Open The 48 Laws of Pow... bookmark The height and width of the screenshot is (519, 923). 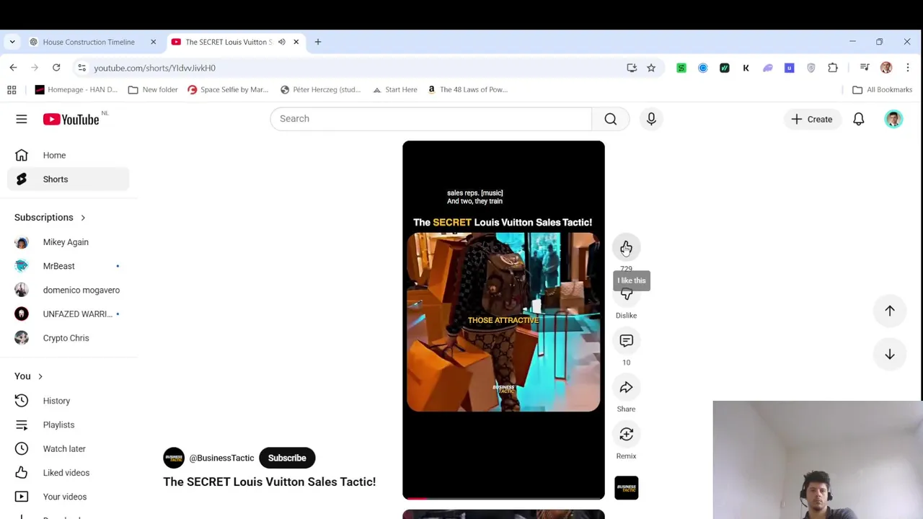pos(467,89)
